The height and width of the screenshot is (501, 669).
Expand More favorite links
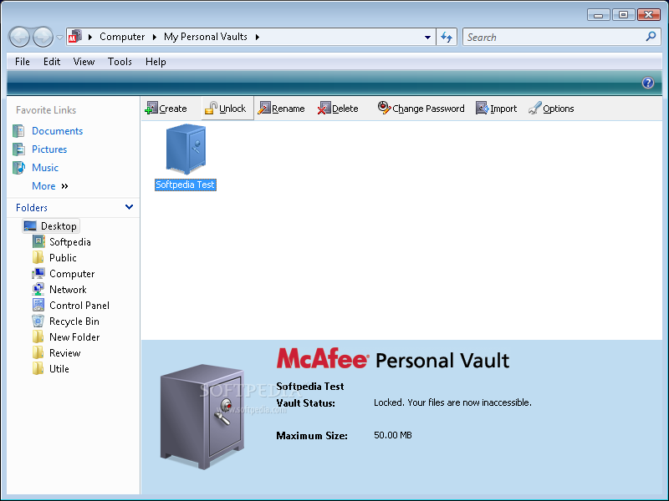(50, 186)
